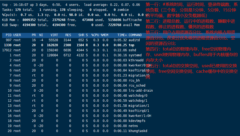240x136 pixels.
Task: Click the VIRT column header
Action: pyautogui.click(x=54, y=35)
